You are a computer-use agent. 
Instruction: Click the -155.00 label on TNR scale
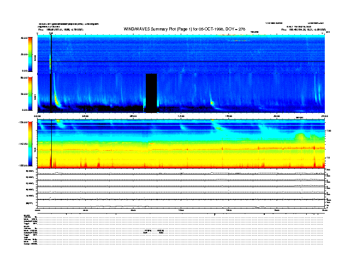pos(23,165)
